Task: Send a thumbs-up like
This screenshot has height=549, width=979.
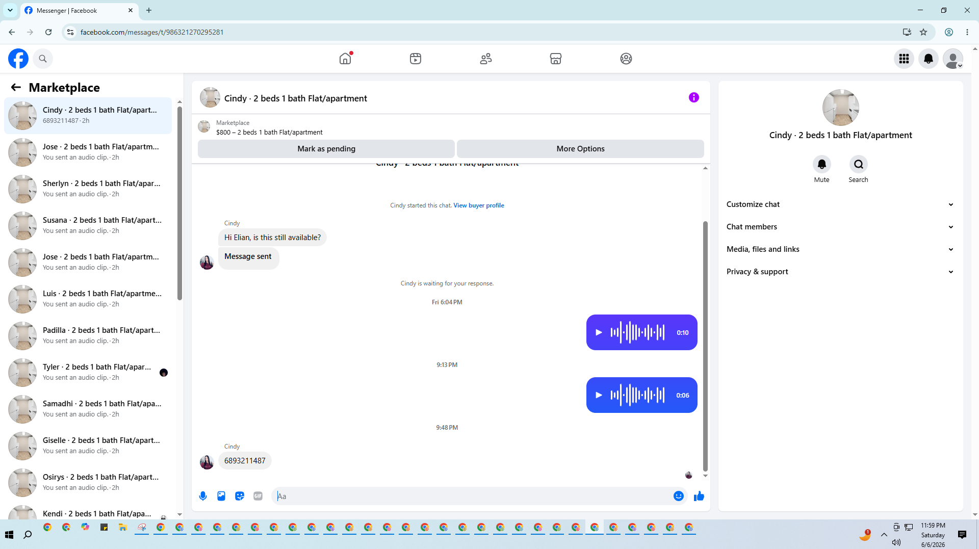Action: (699, 496)
